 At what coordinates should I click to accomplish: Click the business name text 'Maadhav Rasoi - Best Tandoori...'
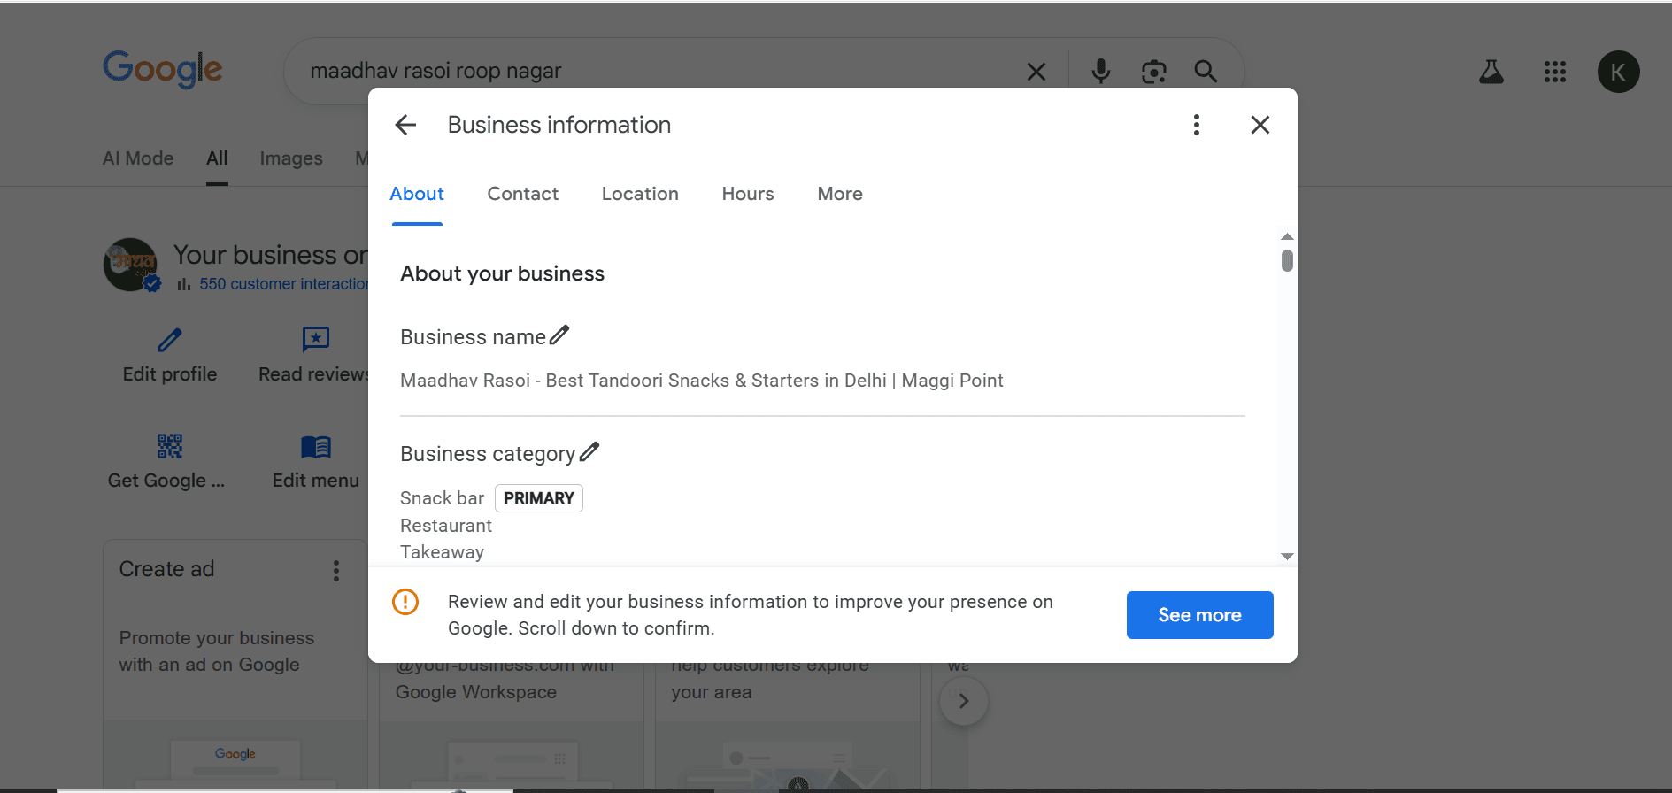[701, 381]
